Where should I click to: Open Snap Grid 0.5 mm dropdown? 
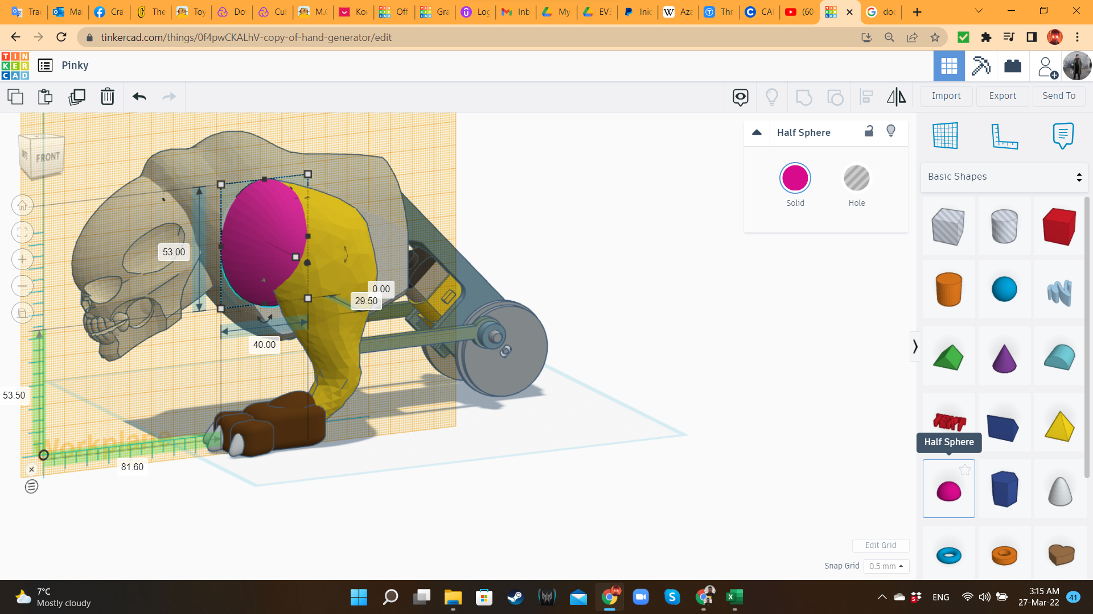click(886, 566)
